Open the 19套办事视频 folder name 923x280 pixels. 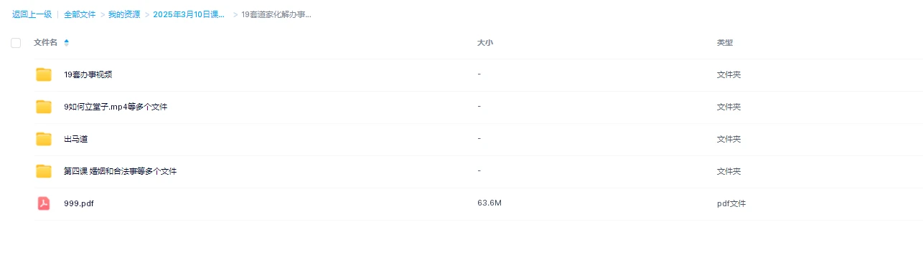click(x=88, y=74)
